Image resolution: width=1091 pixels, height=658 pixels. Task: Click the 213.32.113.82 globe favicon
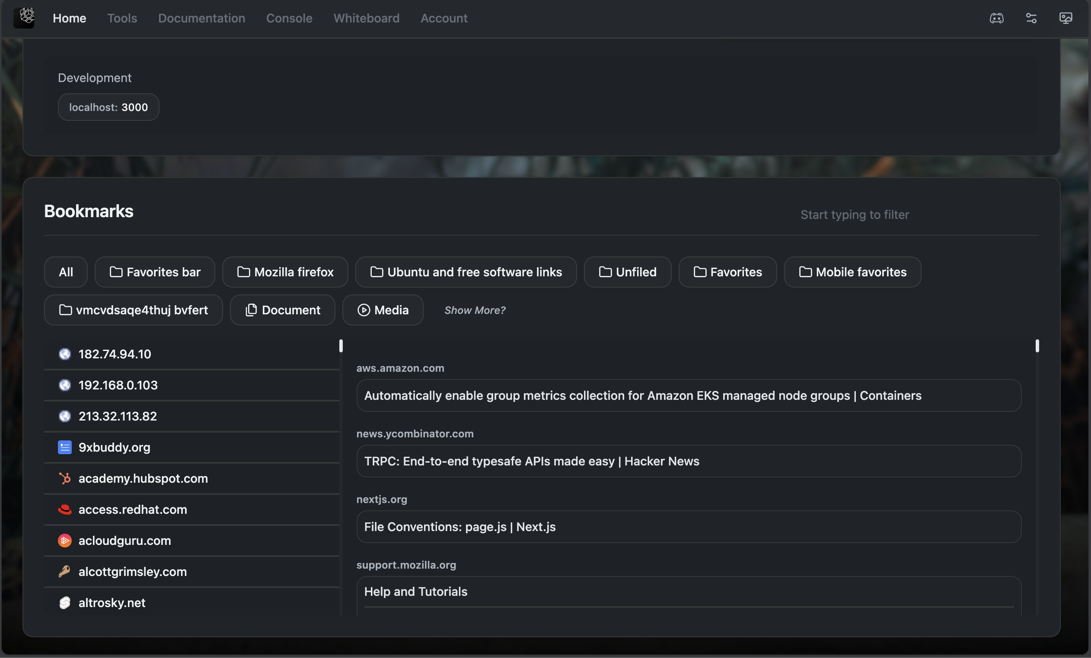[x=65, y=416]
